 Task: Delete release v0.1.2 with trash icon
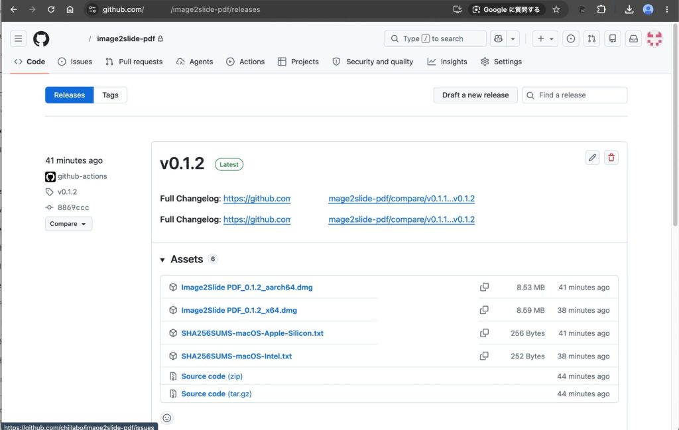pyautogui.click(x=611, y=158)
